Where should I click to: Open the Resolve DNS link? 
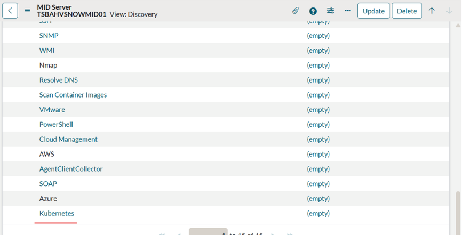[x=59, y=80]
